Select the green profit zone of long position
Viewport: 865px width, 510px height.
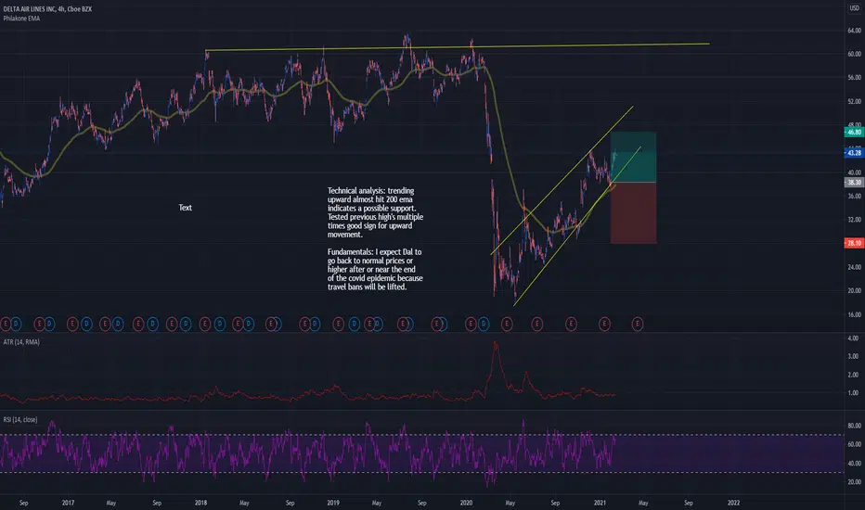pyautogui.click(x=633, y=157)
